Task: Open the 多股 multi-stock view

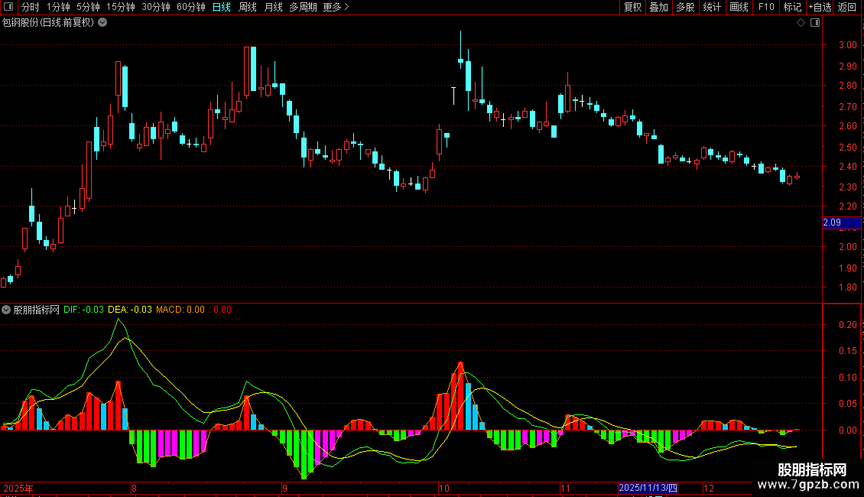Action: coord(685,7)
